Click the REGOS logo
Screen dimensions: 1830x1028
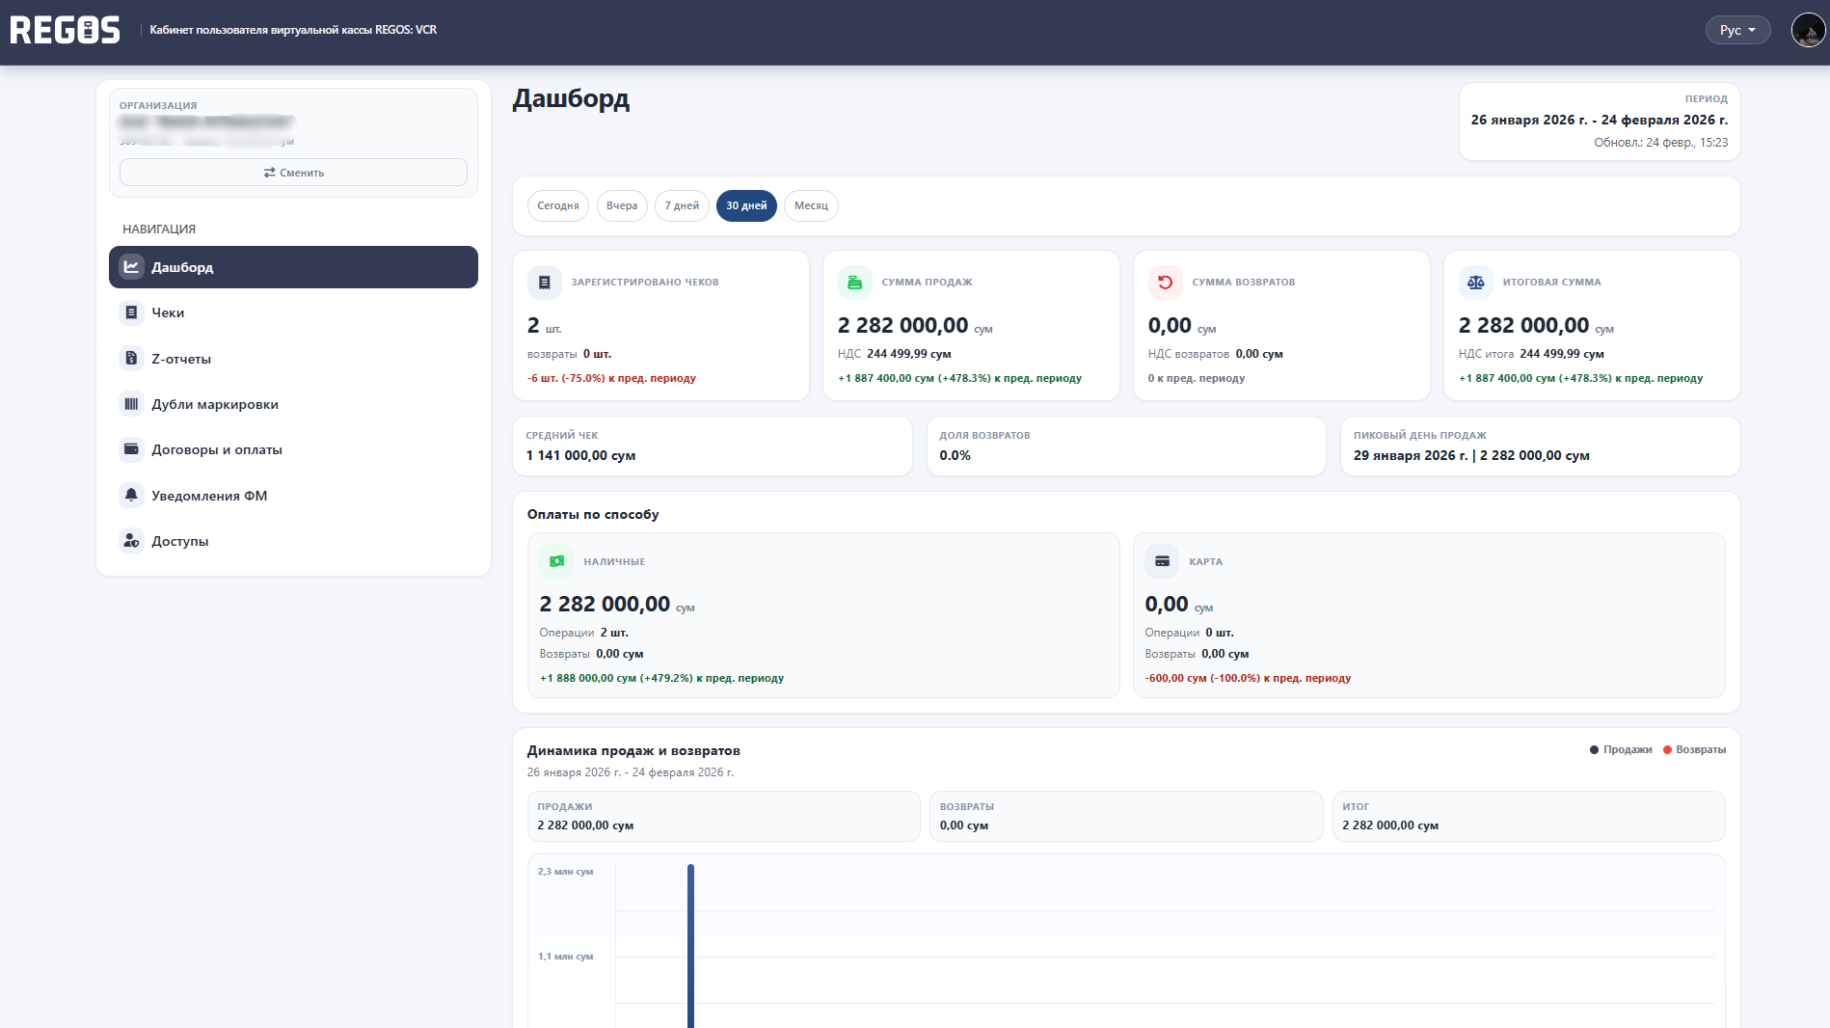tap(66, 30)
